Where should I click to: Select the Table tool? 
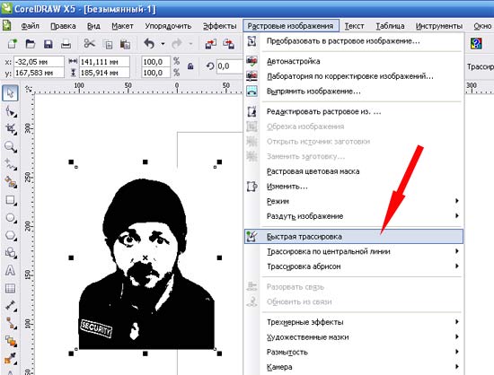point(11,288)
